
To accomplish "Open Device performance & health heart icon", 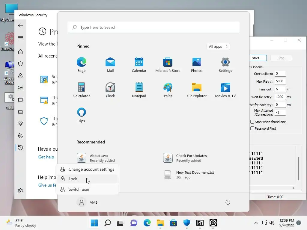I will coord(20,124).
